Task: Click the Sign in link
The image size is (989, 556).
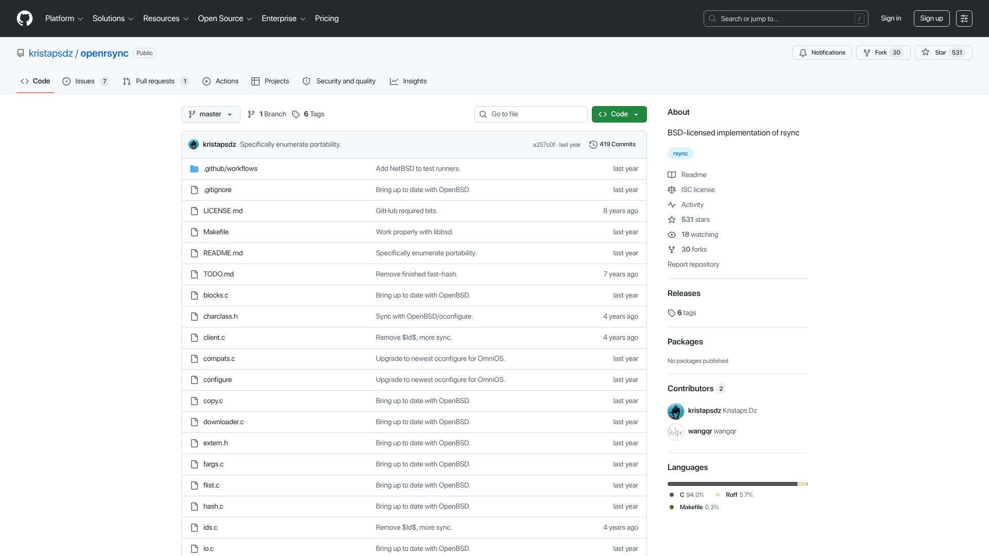Action: tap(891, 19)
